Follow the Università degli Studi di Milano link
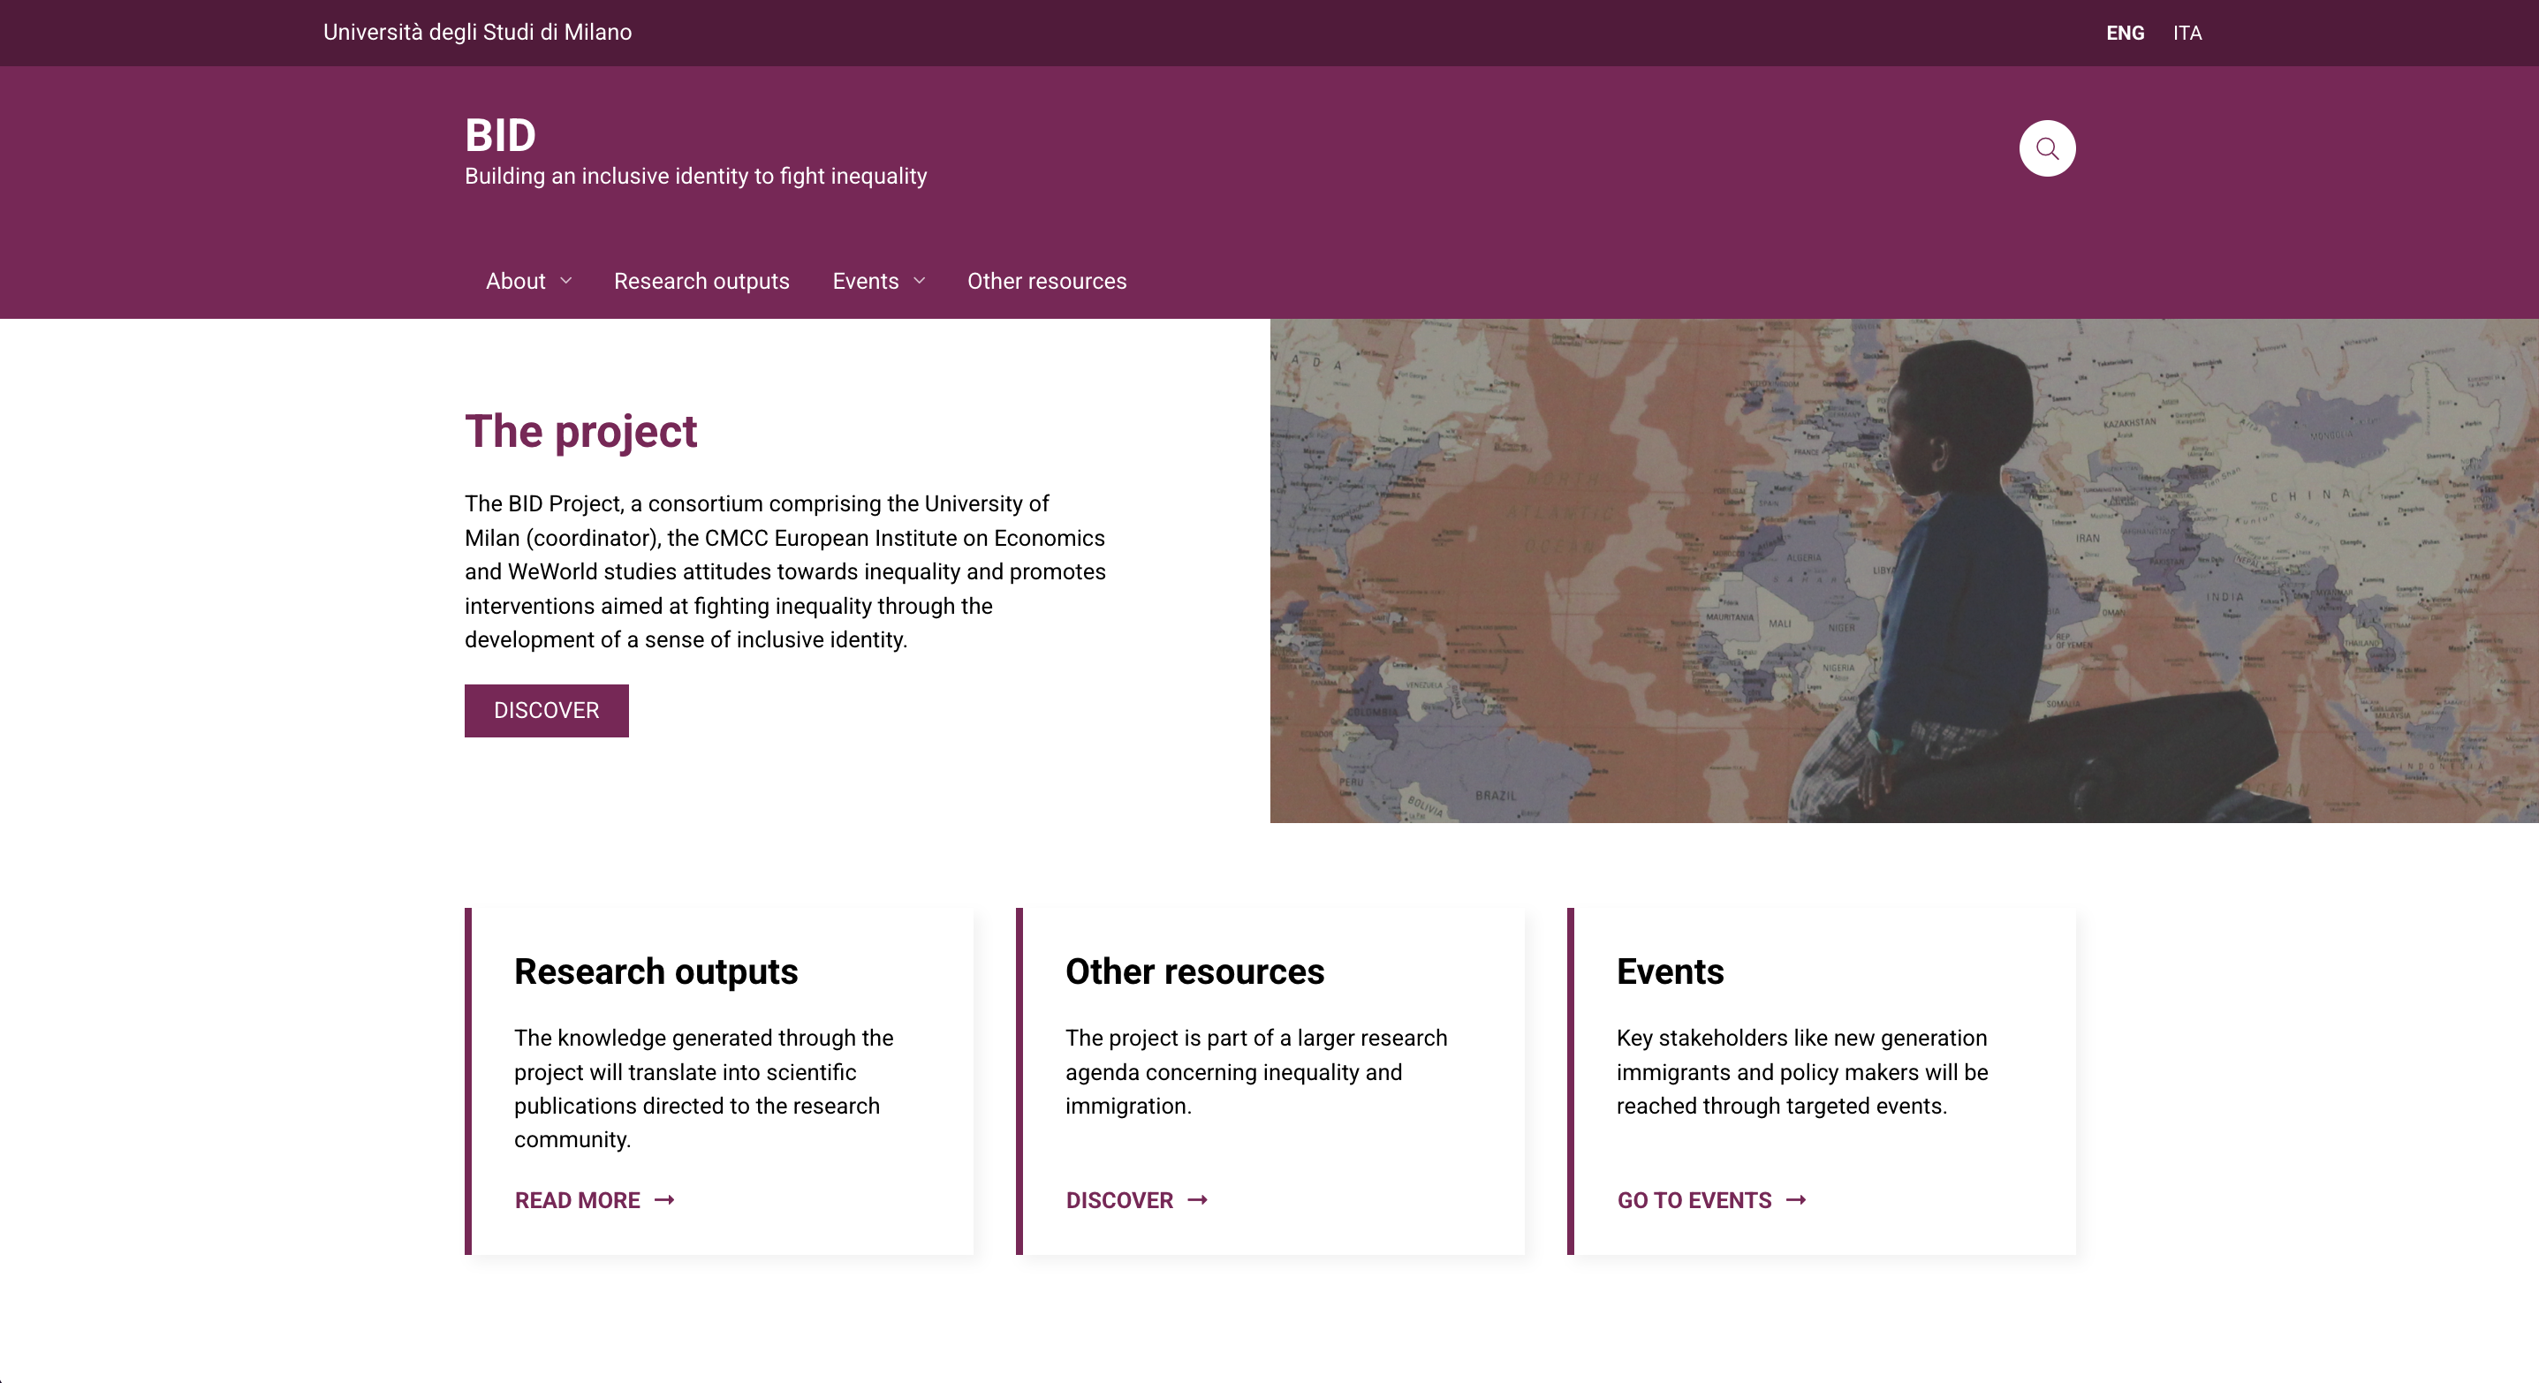The width and height of the screenshot is (2539, 1383). pos(477,33)
